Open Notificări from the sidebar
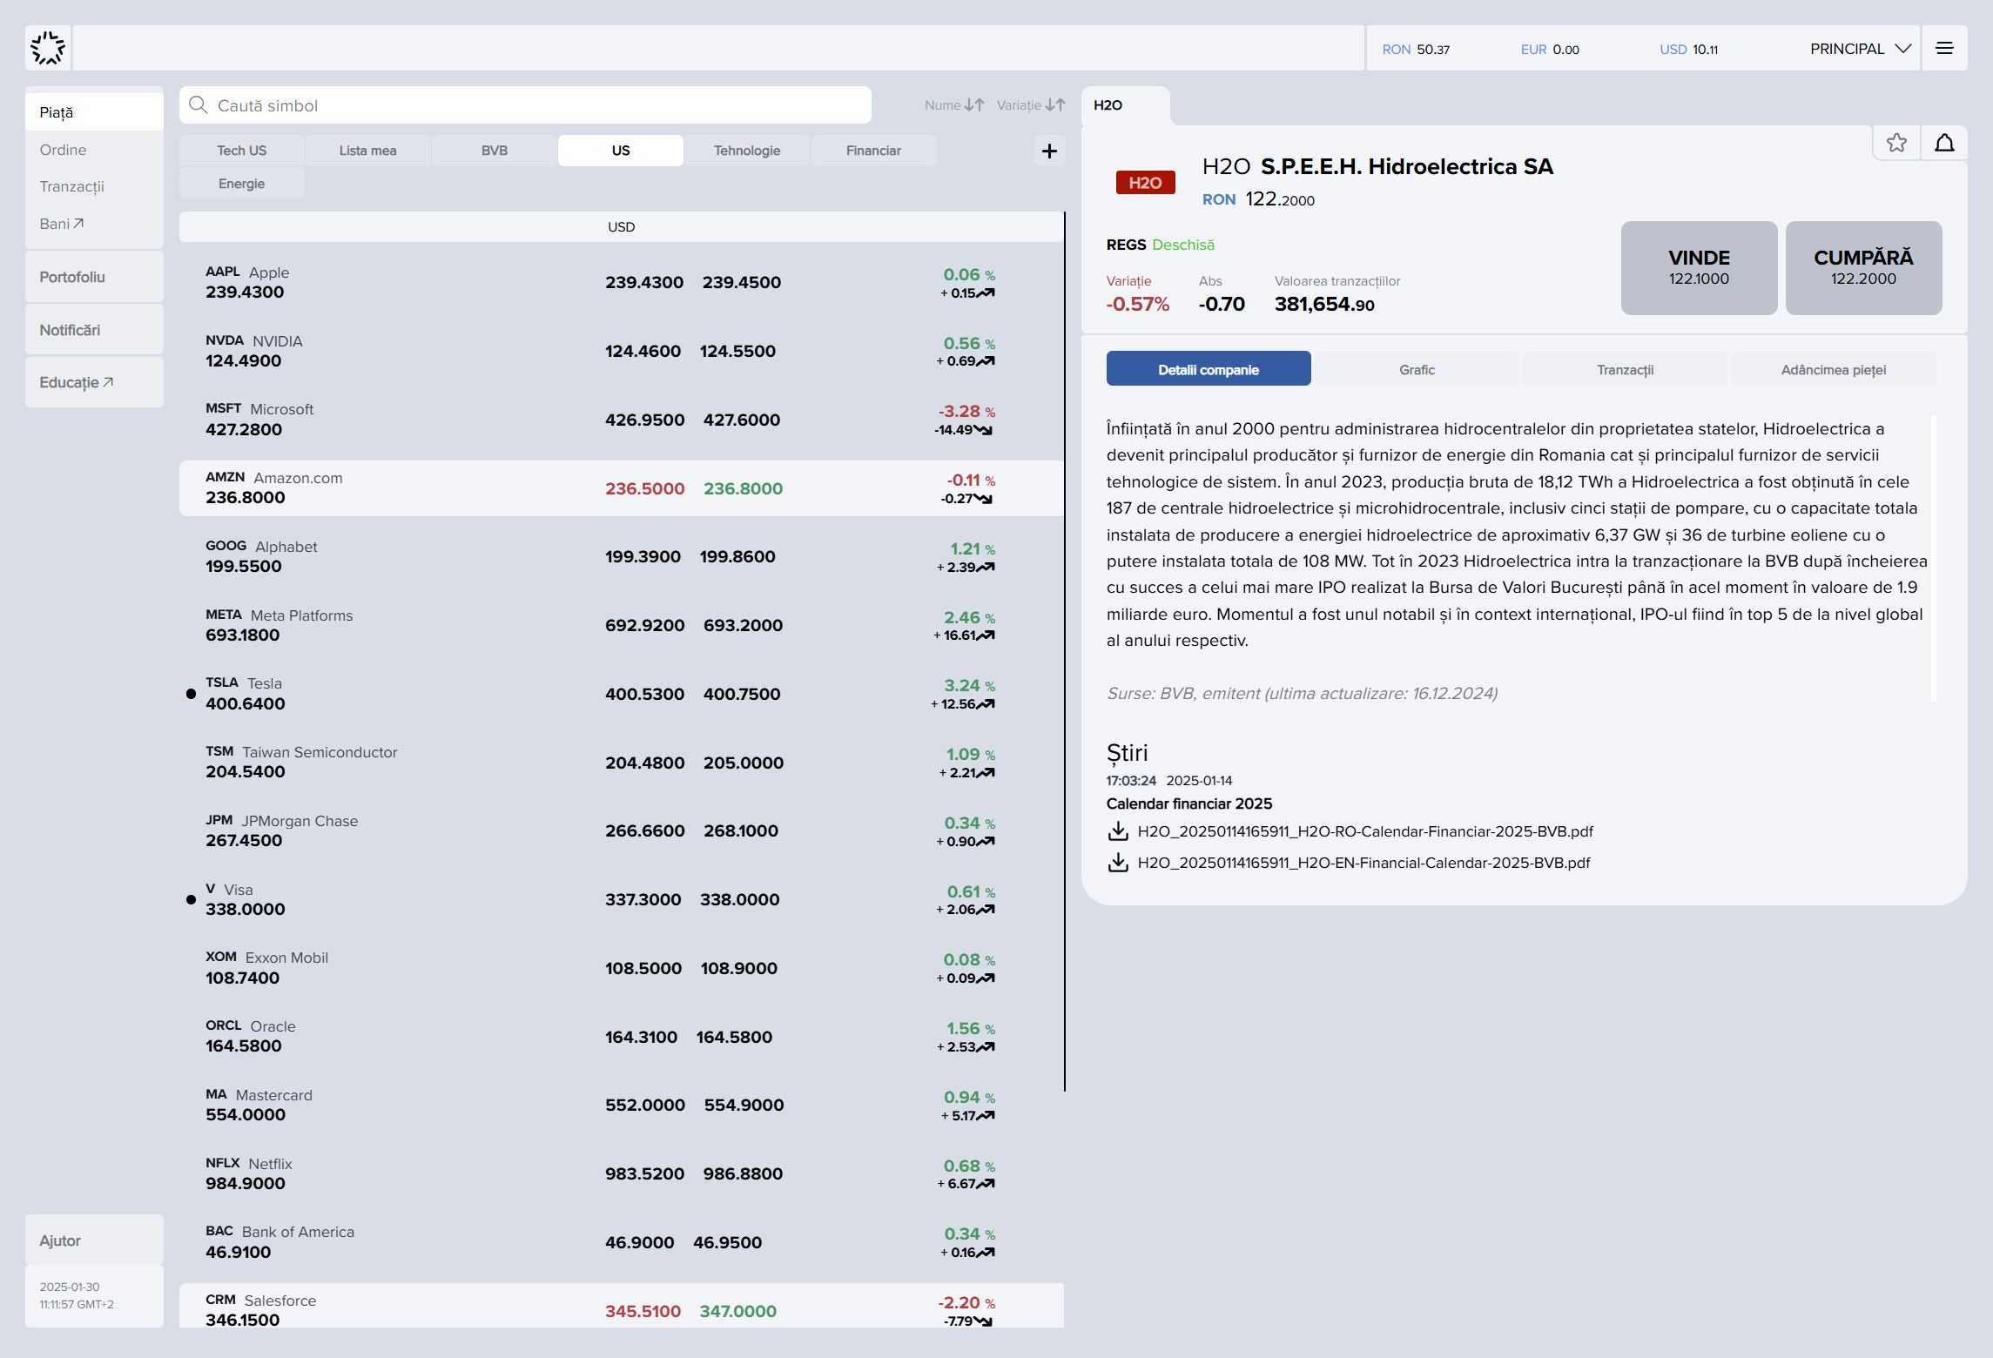 click(x=94, y=330)
